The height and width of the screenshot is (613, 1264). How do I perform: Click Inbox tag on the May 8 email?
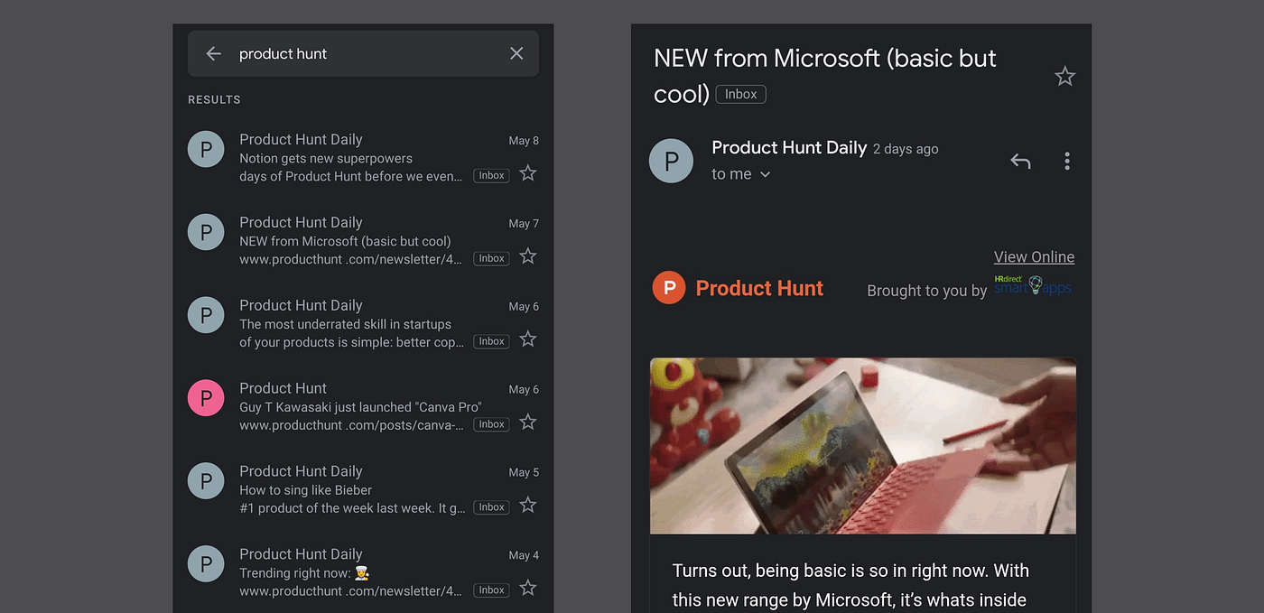(491, 176)
